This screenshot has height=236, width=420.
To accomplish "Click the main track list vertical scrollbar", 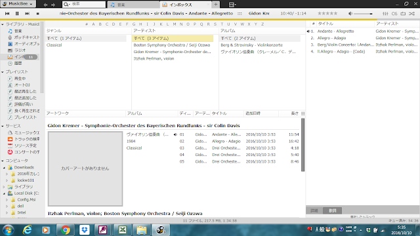I will [303, 145].
